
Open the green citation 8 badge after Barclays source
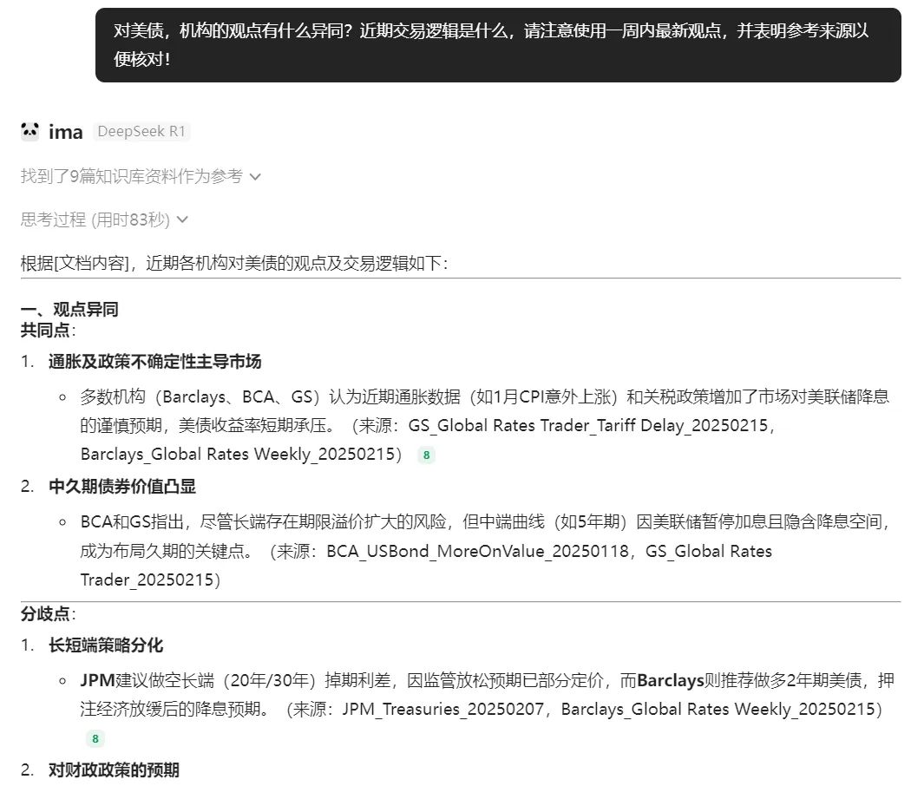coord(427,455)
